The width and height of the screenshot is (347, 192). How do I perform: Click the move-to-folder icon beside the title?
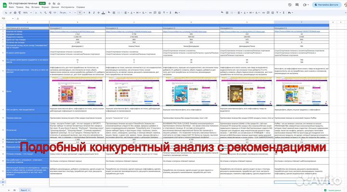(54, 3)
